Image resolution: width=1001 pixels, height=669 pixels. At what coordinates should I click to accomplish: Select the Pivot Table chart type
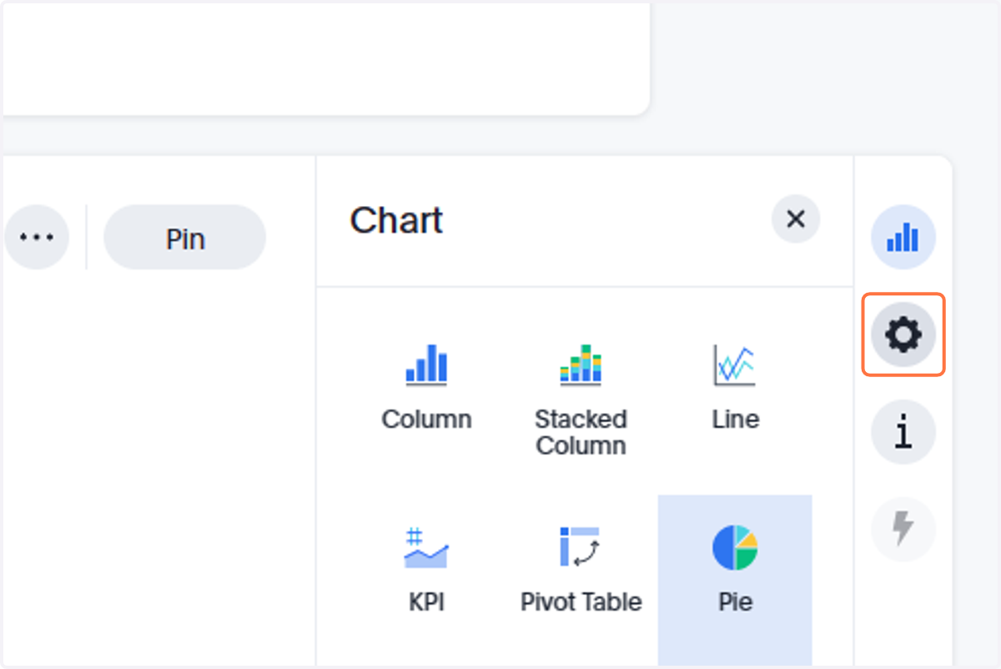point(581,571)
